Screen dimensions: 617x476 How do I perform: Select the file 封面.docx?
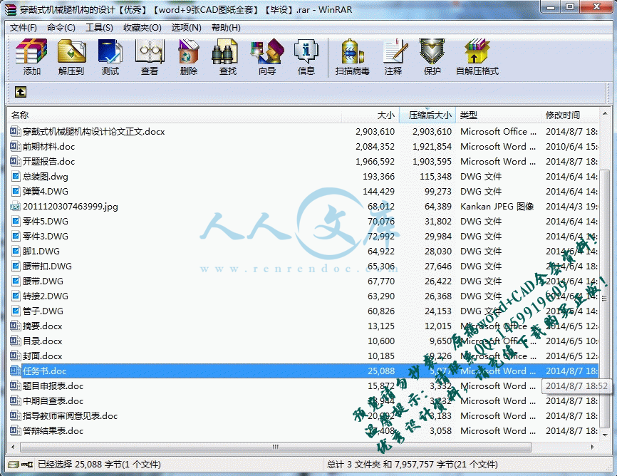pyautogui.click(x=43, y=356)
